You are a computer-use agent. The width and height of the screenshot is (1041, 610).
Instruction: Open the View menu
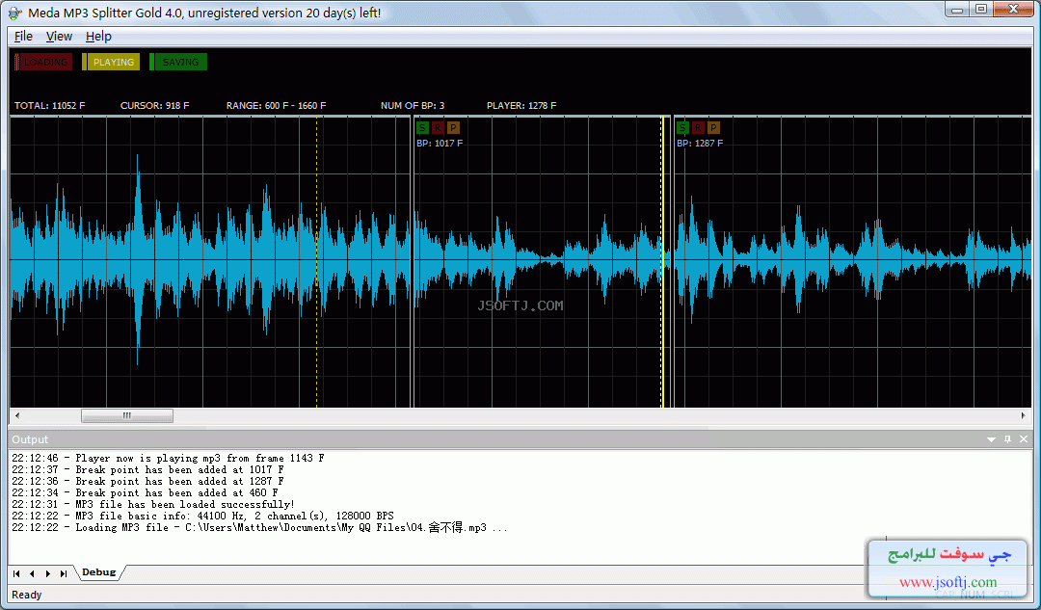pyautogui.click(x=59, y=36)
